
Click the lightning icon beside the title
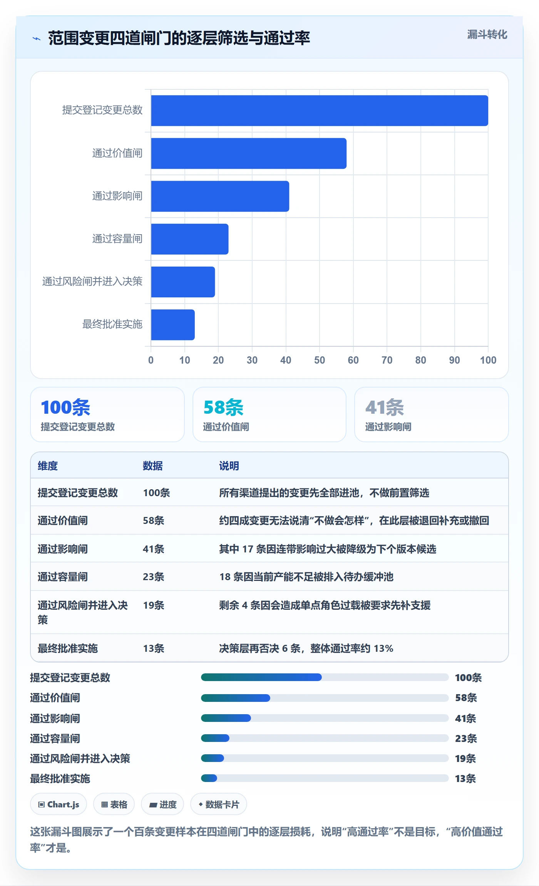click(37, 39)
